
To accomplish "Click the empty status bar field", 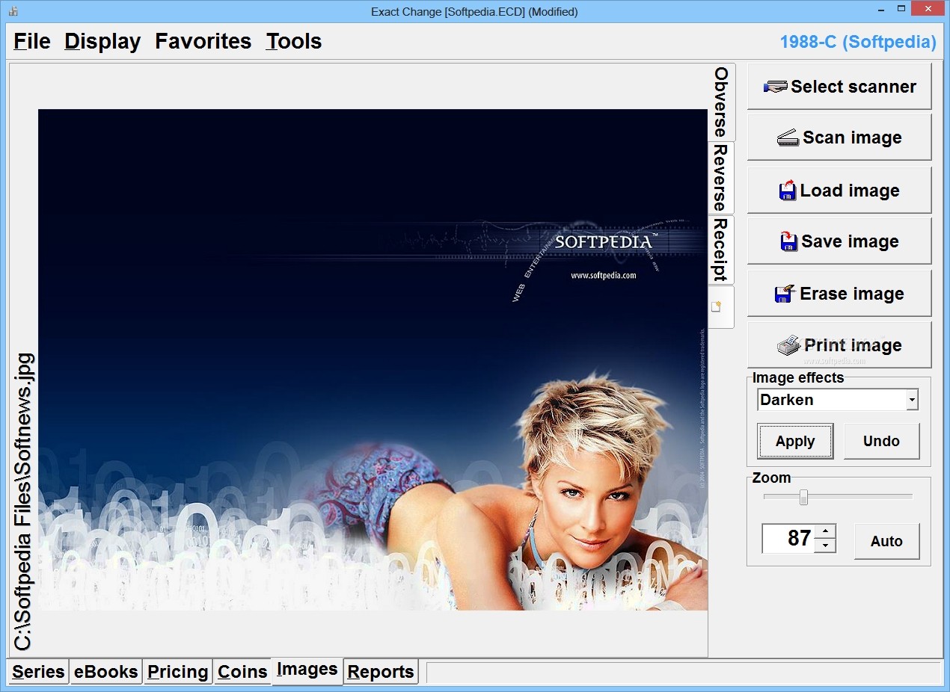I will [683, 673].
